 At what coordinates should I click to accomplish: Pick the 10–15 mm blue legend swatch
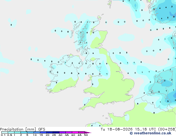[x=37, y=132]
